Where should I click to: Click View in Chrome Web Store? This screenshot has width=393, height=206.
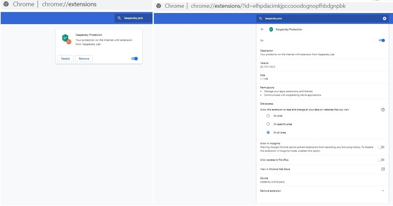tap(275, 169)
